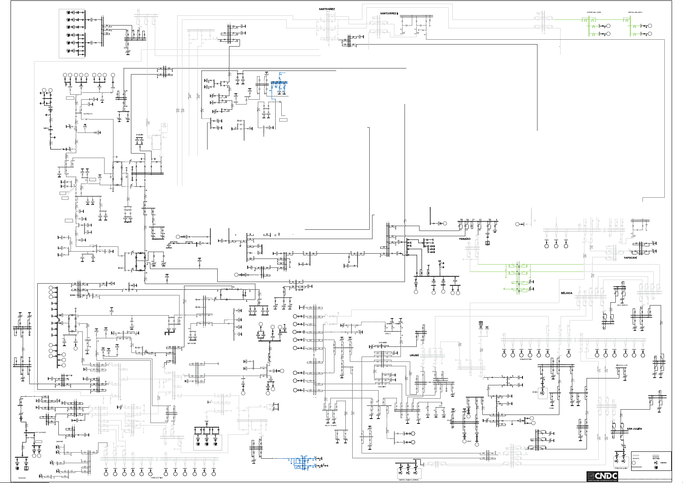
Task: Click the generator circle symbol in legend box
Action: pos(634,463)
